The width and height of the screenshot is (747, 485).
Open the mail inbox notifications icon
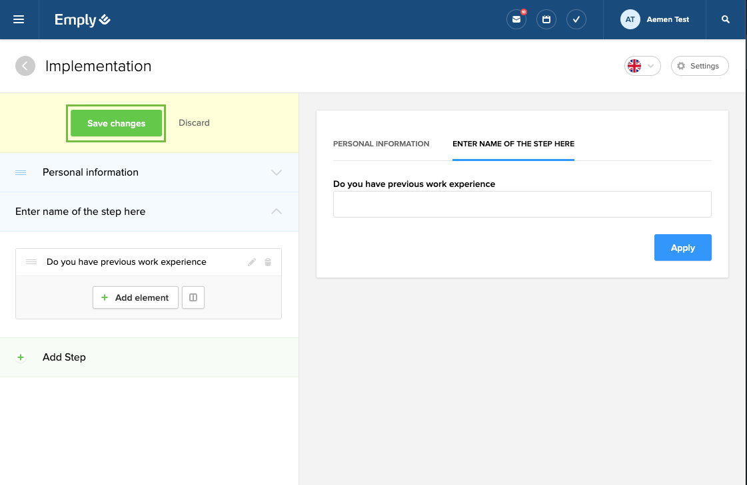(x=516, y=20)
